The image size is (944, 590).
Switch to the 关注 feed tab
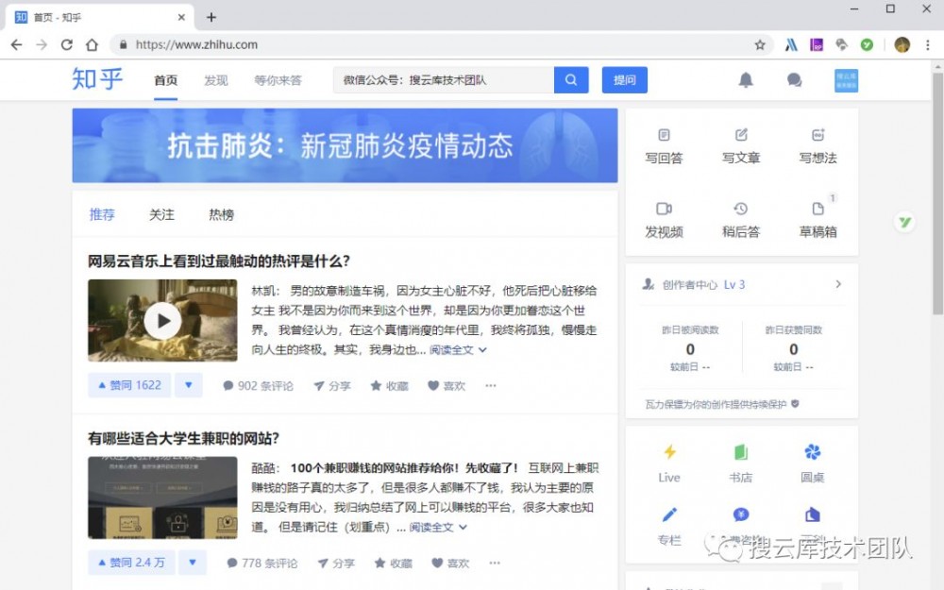coord(160,214)
